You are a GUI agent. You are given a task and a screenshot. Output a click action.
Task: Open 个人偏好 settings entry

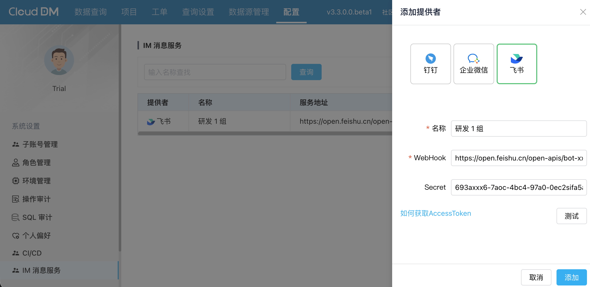(x=36, y=236)
